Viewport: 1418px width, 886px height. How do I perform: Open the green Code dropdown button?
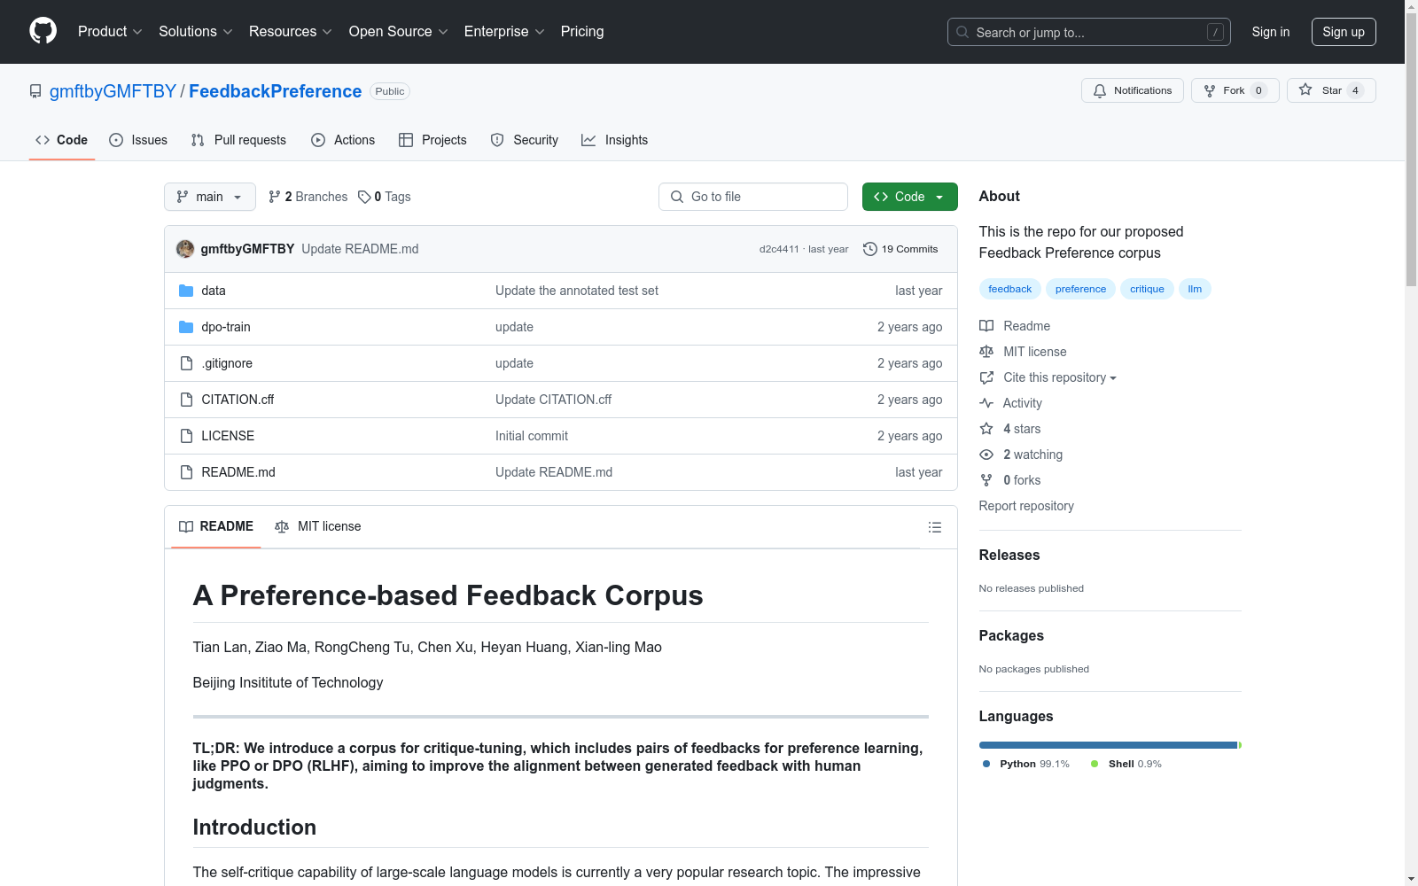pos(909,197)
